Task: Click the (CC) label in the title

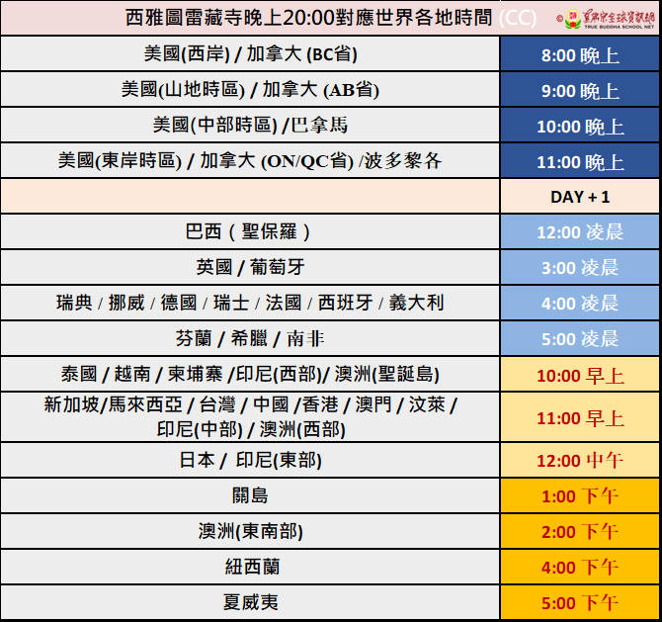Action: 519,18
